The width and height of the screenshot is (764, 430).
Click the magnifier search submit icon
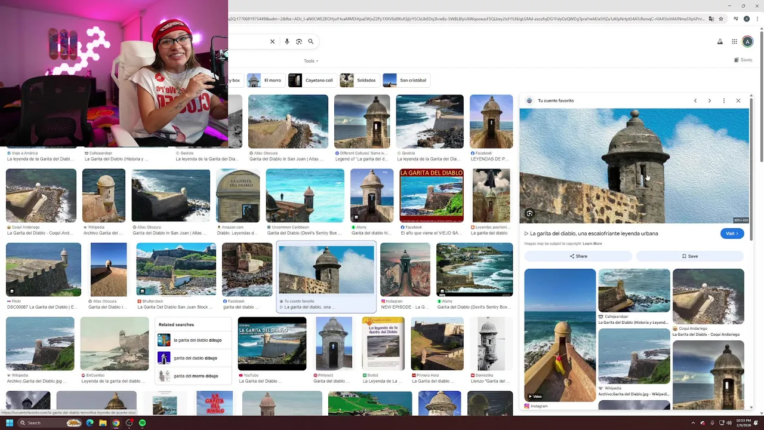pyautogui.click(x=311, y=42)
